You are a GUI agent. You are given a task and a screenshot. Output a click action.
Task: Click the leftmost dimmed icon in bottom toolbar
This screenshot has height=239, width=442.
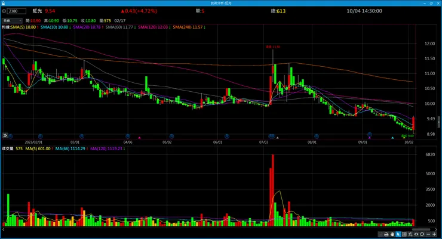(x=380, y=234)
